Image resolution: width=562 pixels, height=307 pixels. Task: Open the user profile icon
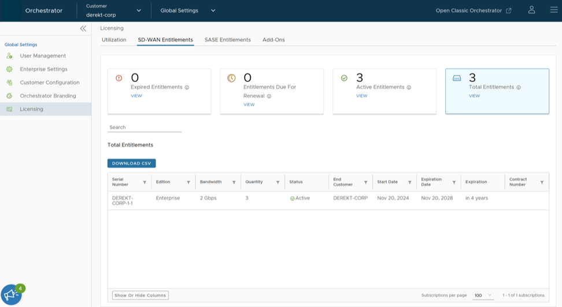531,10
